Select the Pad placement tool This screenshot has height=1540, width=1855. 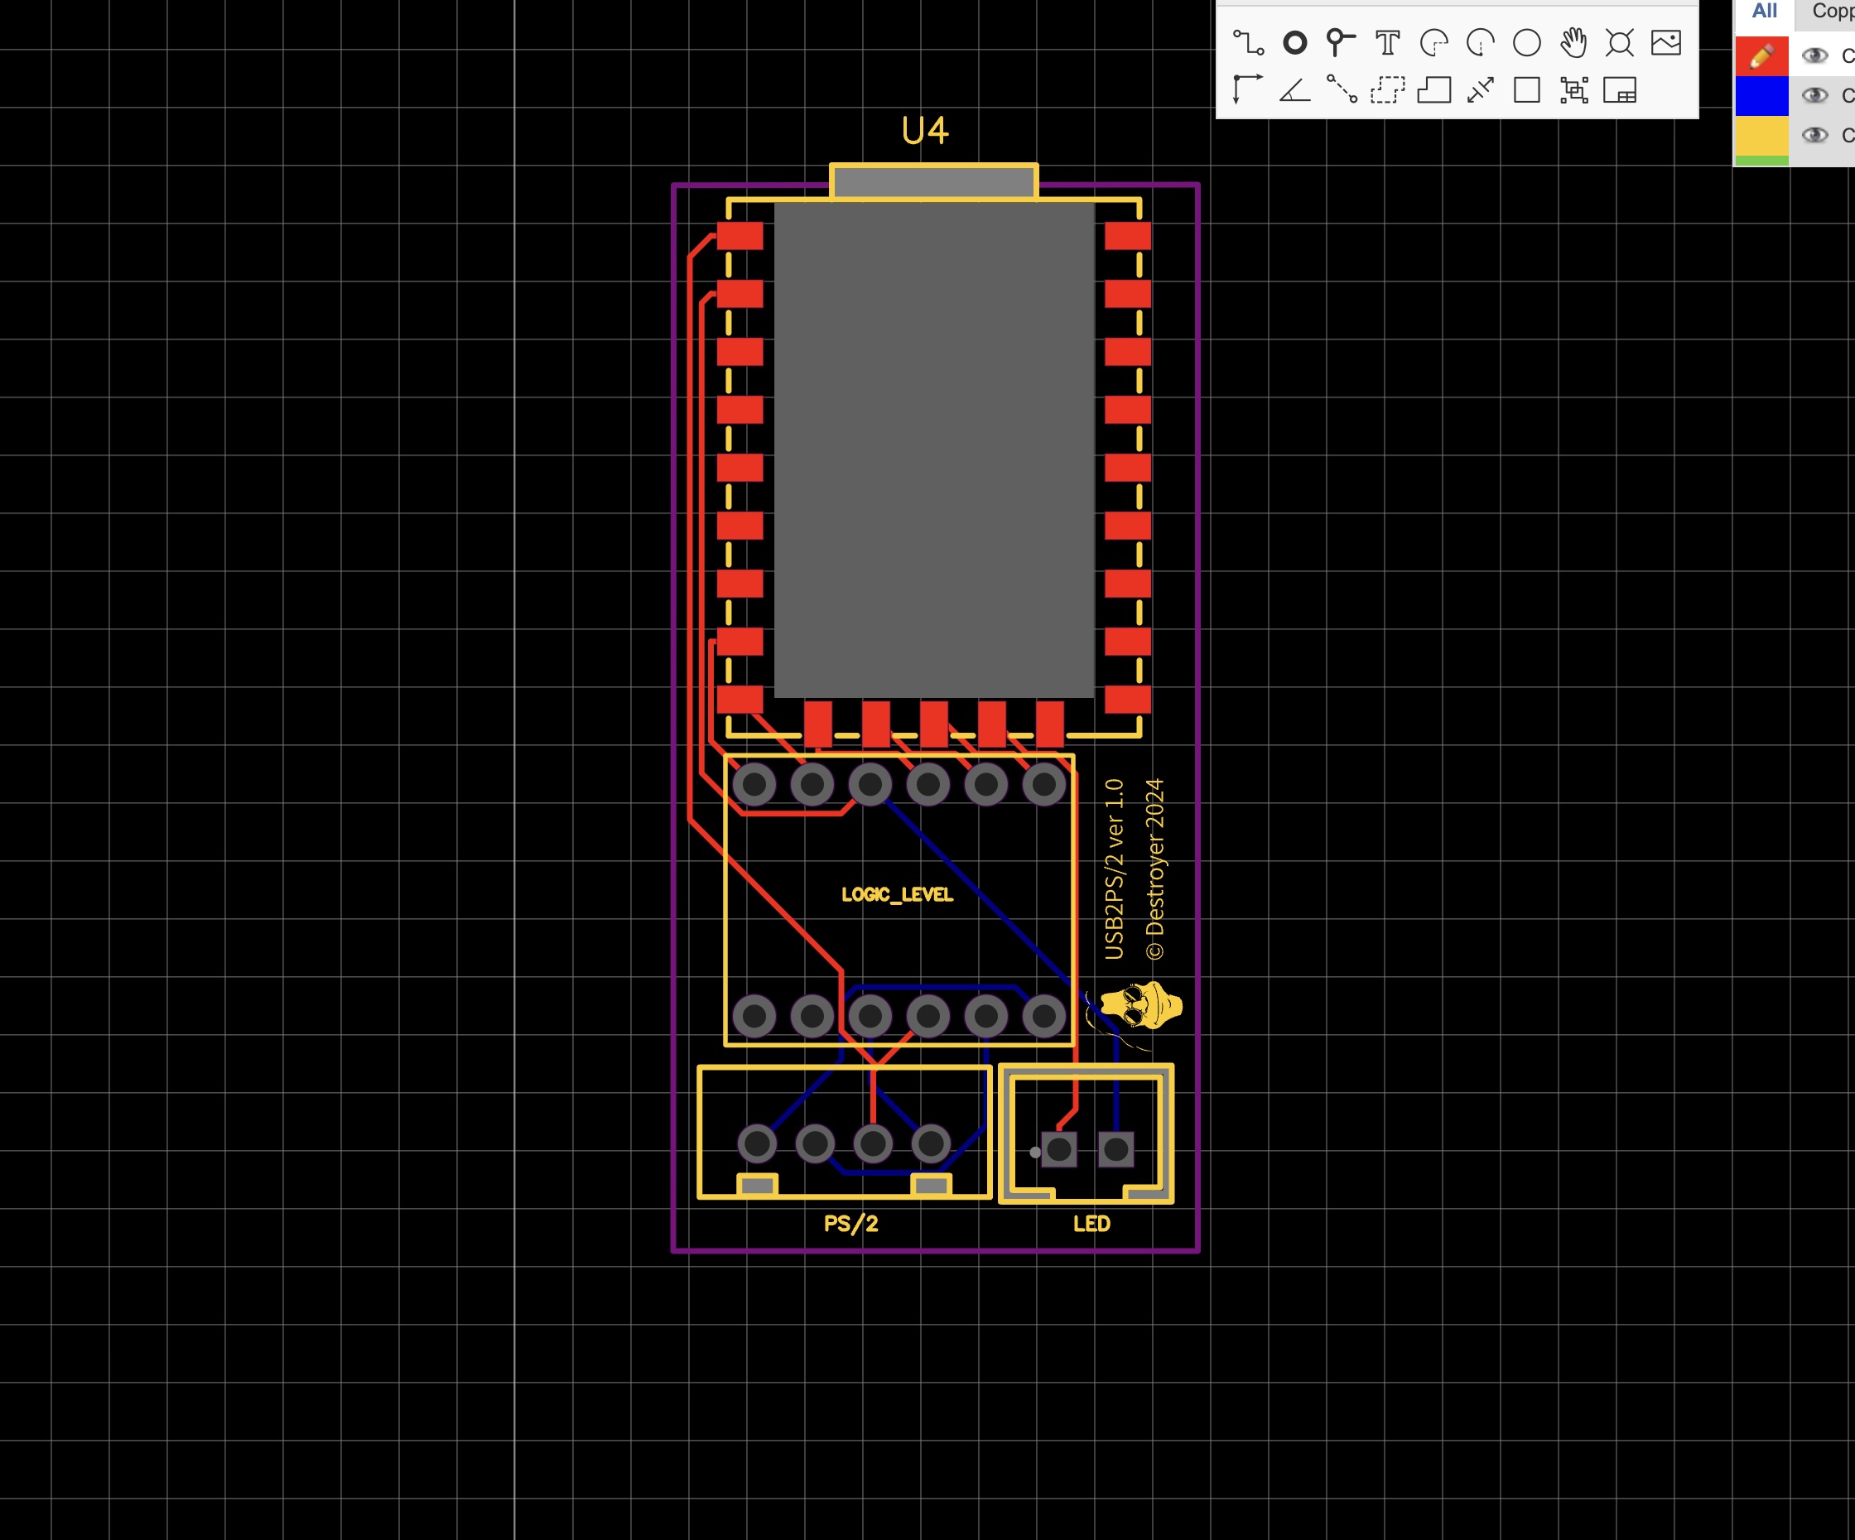pyautogui.click(x=1295, y=42)
